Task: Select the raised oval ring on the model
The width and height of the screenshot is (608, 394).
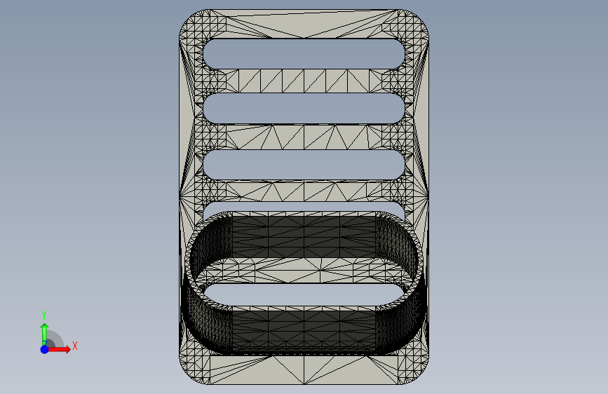Action: (x=304, y=283)
